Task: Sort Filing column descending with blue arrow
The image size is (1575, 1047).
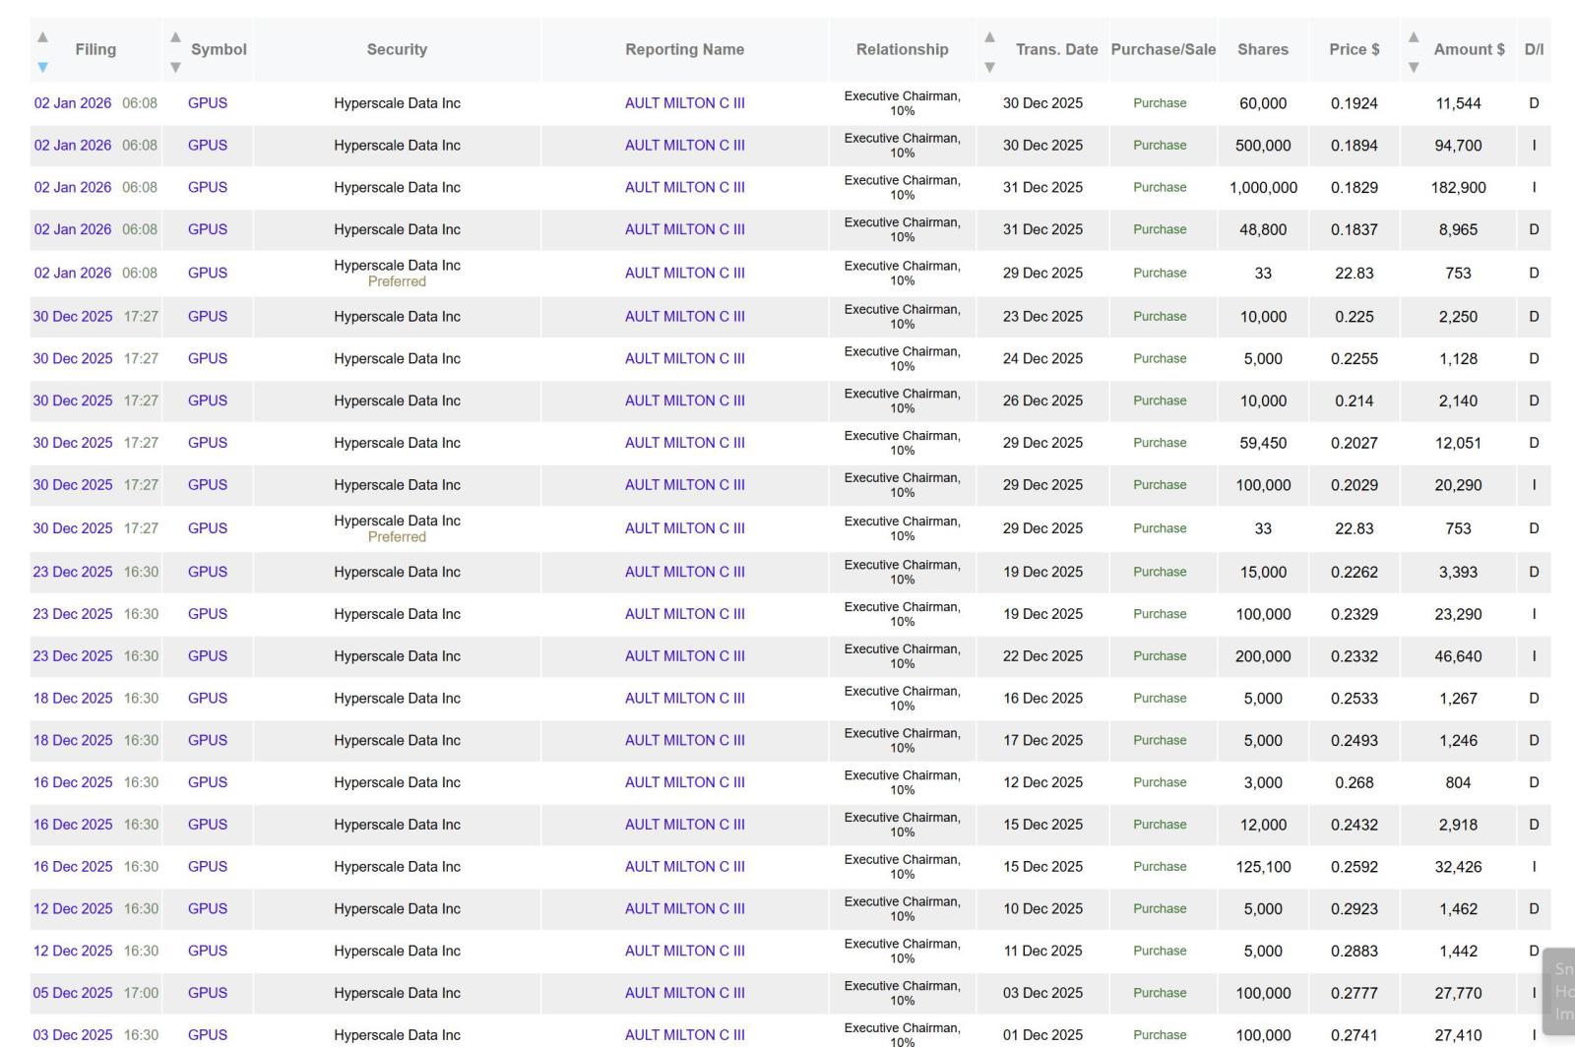Action: point(42,68)
